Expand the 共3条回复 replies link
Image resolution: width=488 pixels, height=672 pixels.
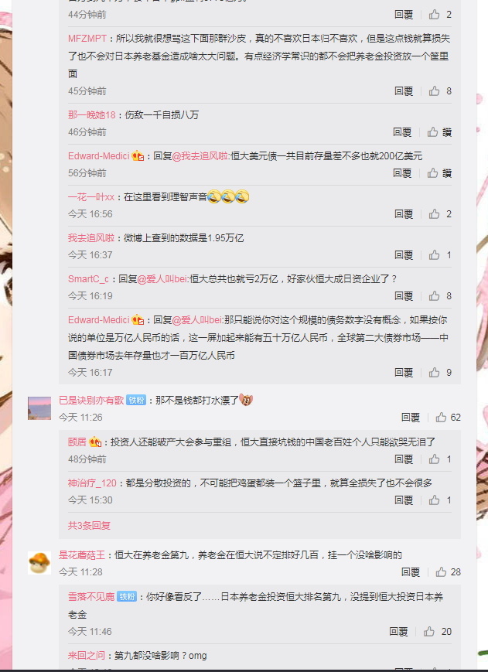(89, 525)
